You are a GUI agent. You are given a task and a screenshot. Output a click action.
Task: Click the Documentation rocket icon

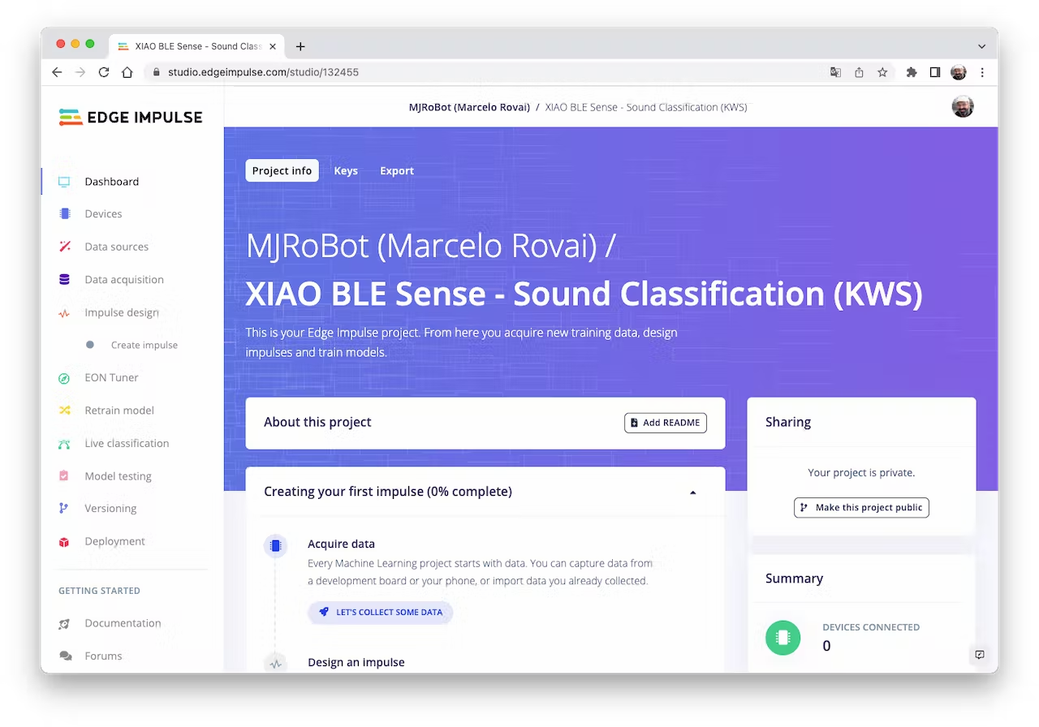coord(64,624)
